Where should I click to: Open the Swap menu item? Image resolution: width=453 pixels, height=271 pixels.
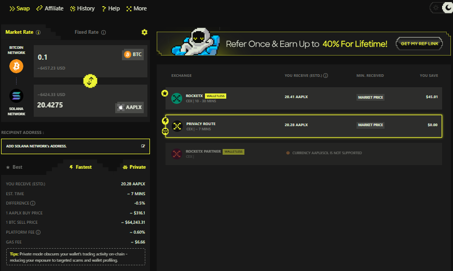(20, 8)
